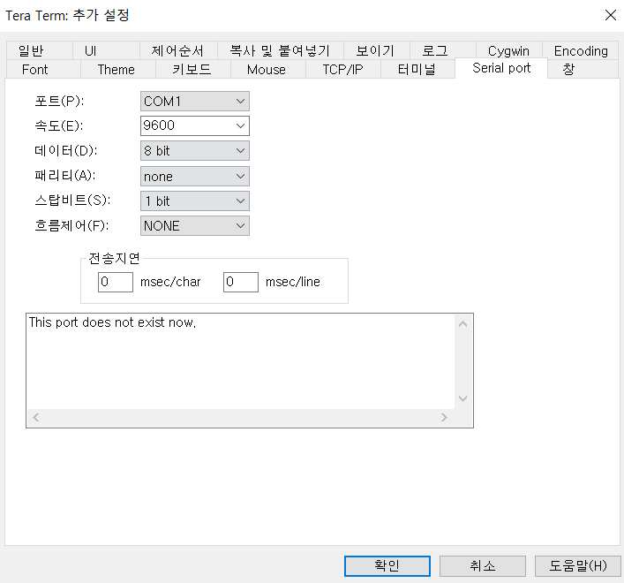Click the msec/line label text
The image size is (624, 583).
[x=293, y=282]
